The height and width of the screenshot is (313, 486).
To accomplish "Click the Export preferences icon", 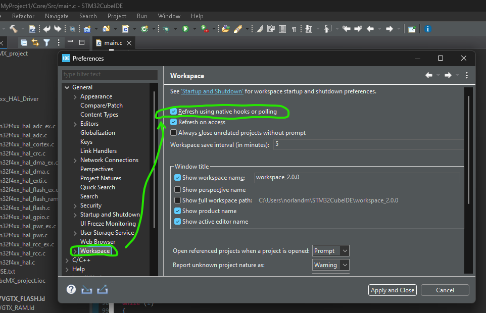I will (102, 289).
